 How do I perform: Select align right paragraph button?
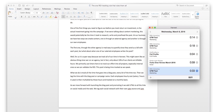[71, 17]
